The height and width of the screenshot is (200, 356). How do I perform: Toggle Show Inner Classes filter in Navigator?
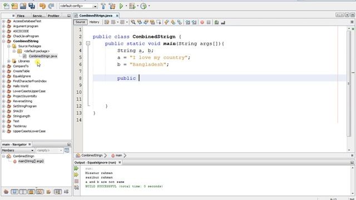(39, 192)
